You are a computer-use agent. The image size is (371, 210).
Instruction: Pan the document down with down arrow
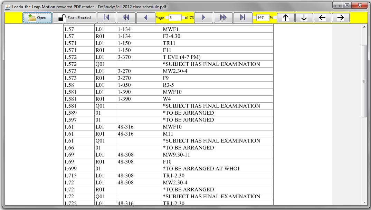coord(304,18)
